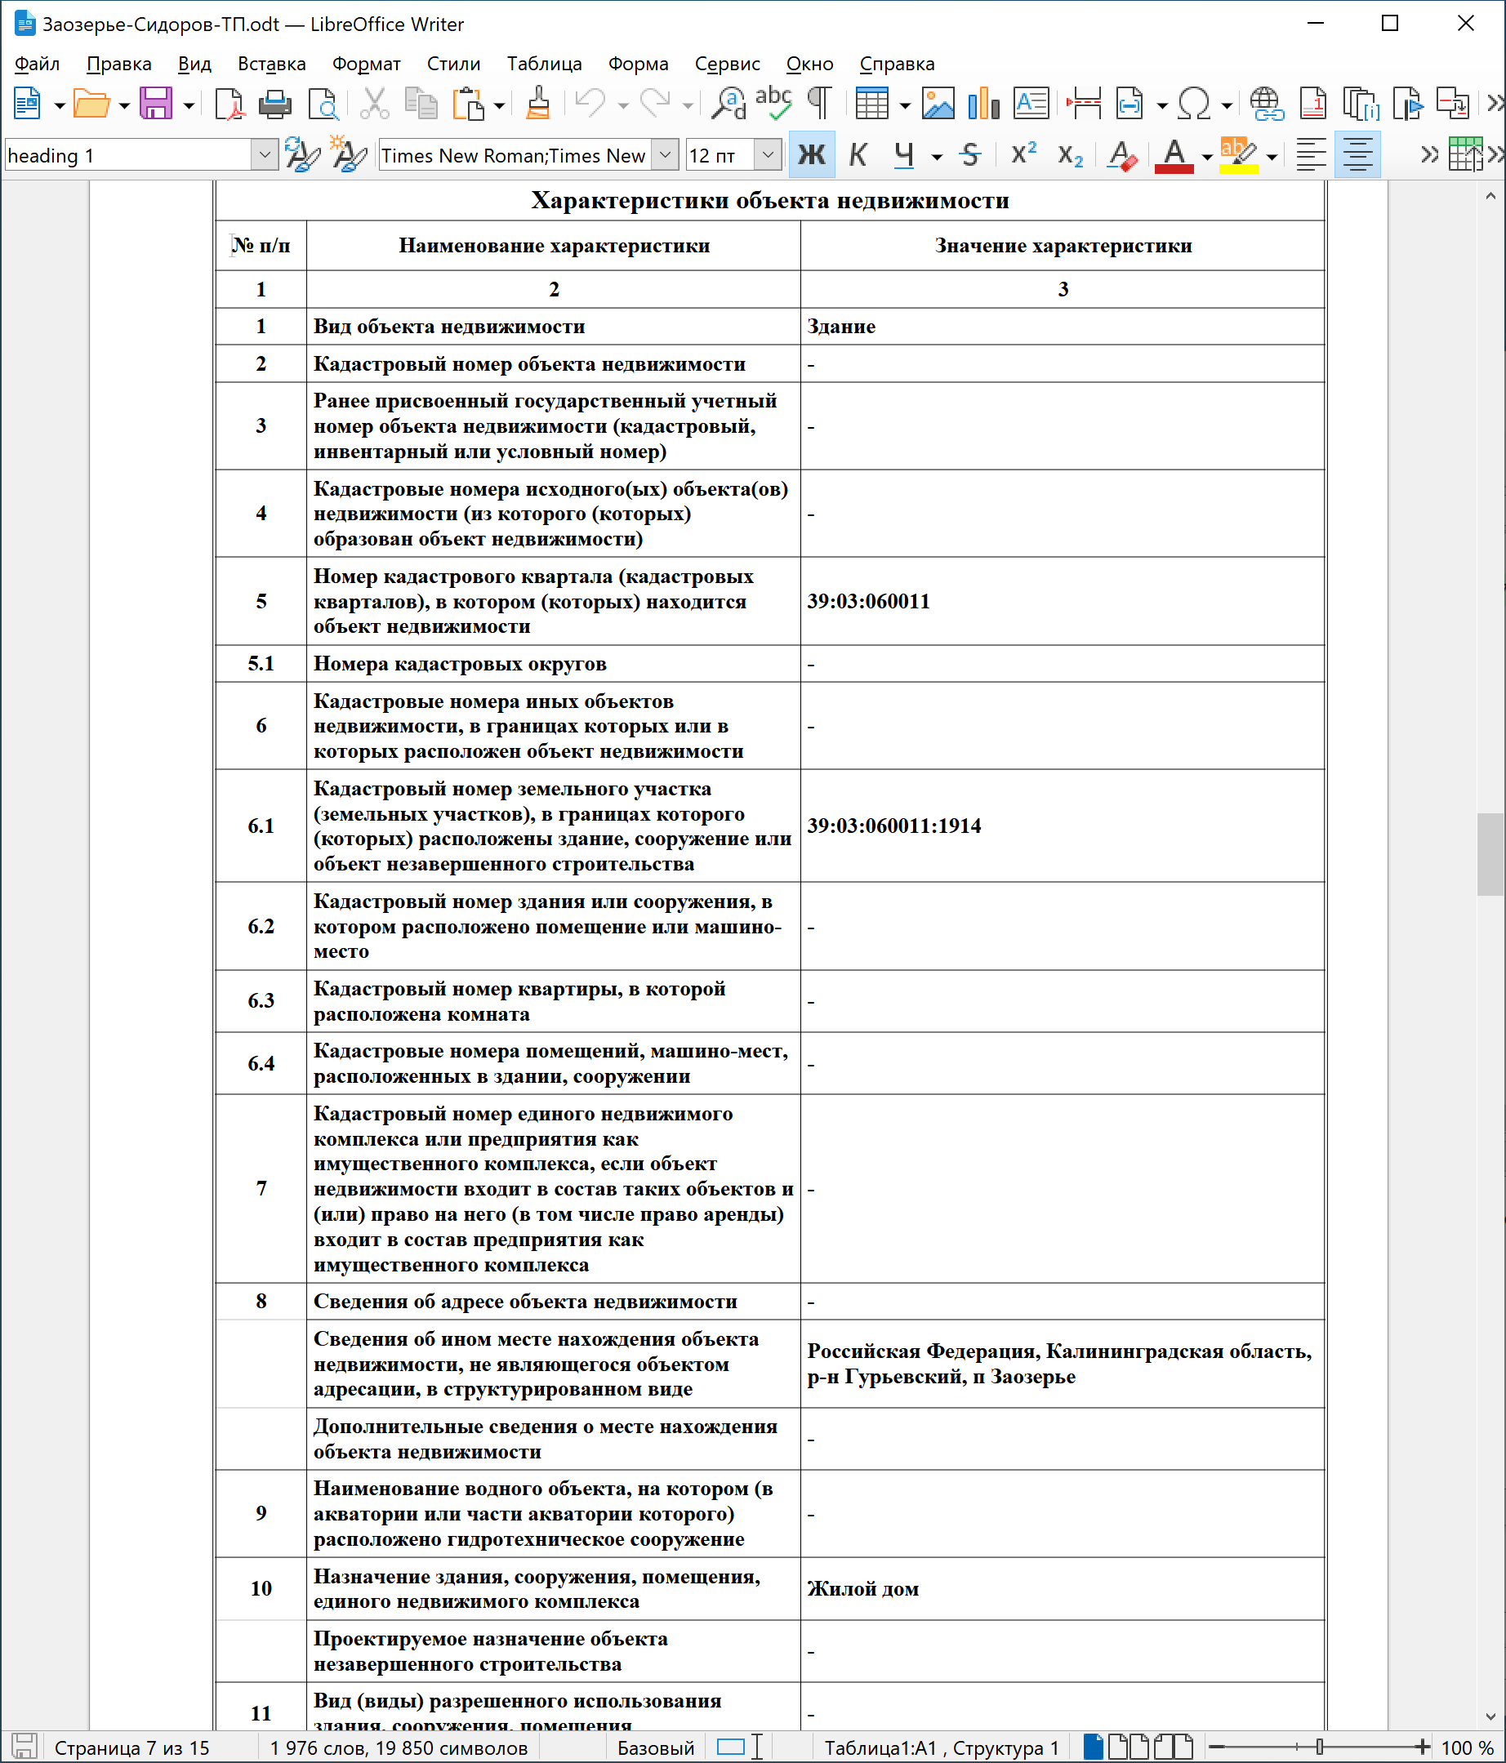
Task: Insert page break icon
Action: (1084, 104)
